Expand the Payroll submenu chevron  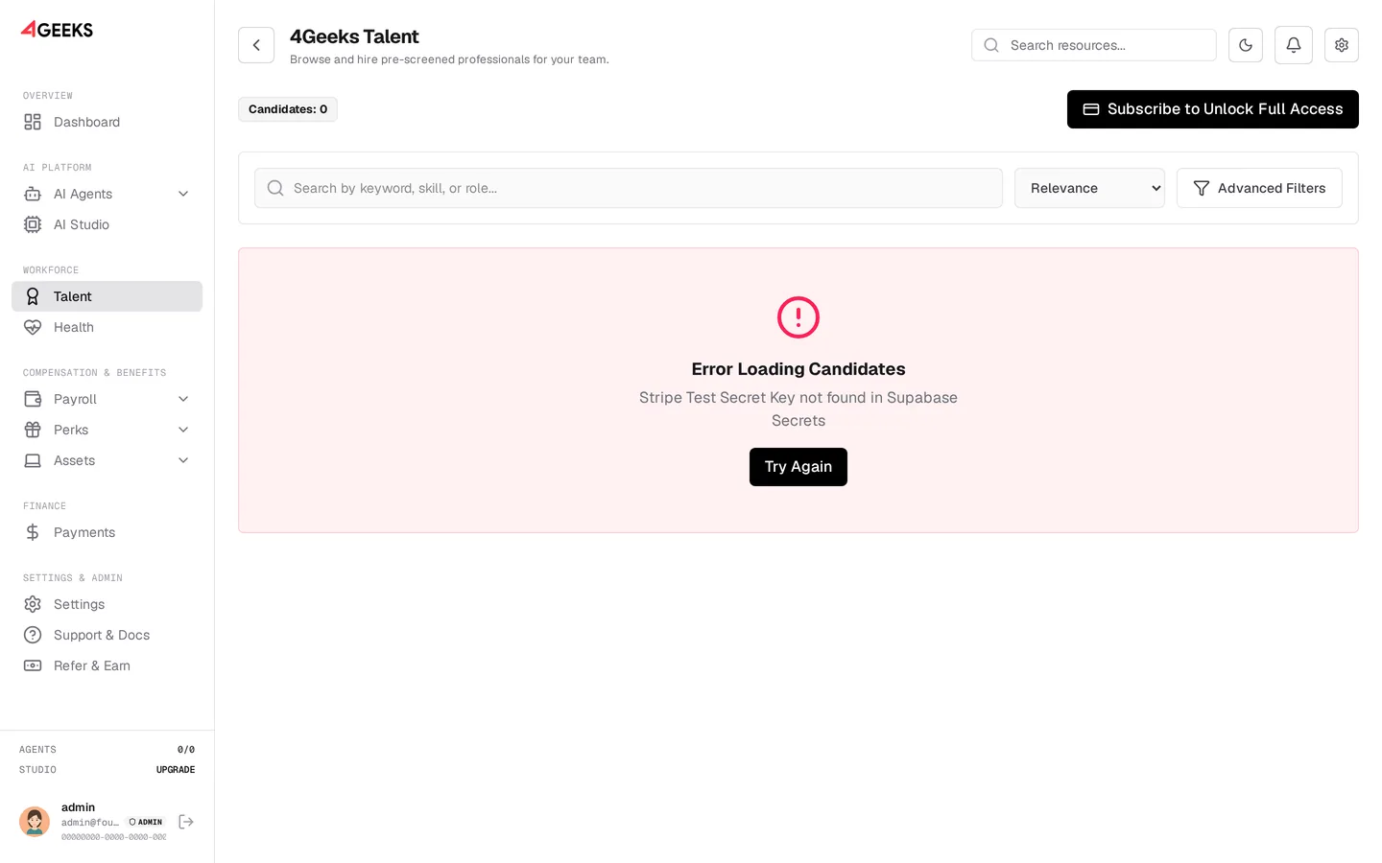tap(183, 399)
